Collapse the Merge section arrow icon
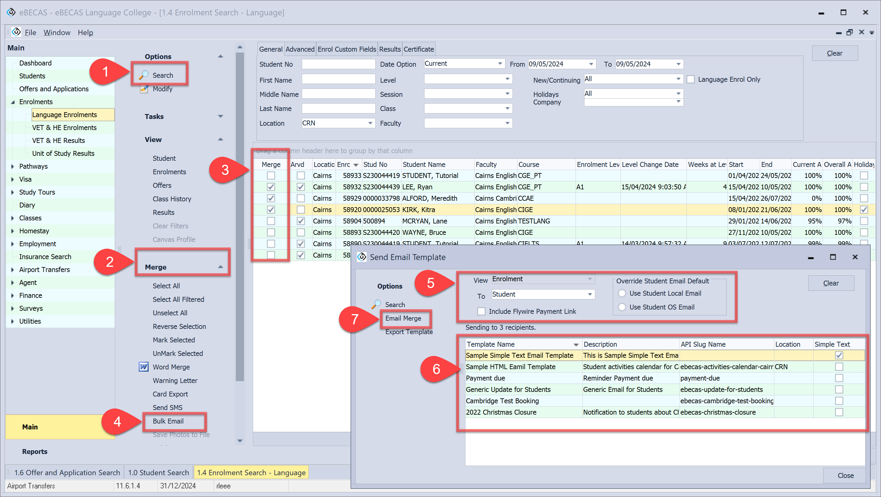 220,267
